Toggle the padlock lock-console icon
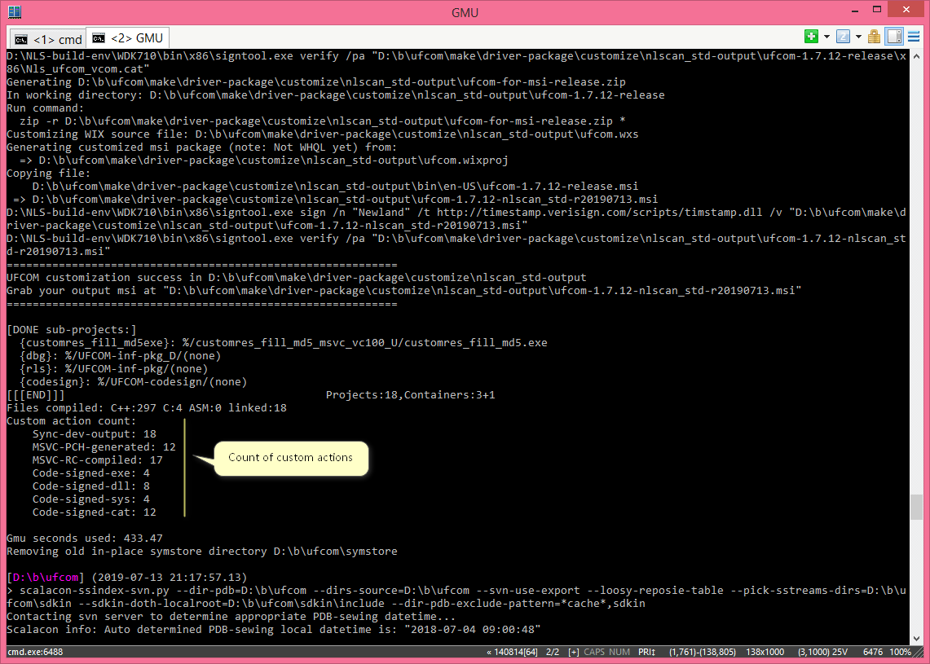The width and height of the screenshot is (930, 664). tap(874, 37)
